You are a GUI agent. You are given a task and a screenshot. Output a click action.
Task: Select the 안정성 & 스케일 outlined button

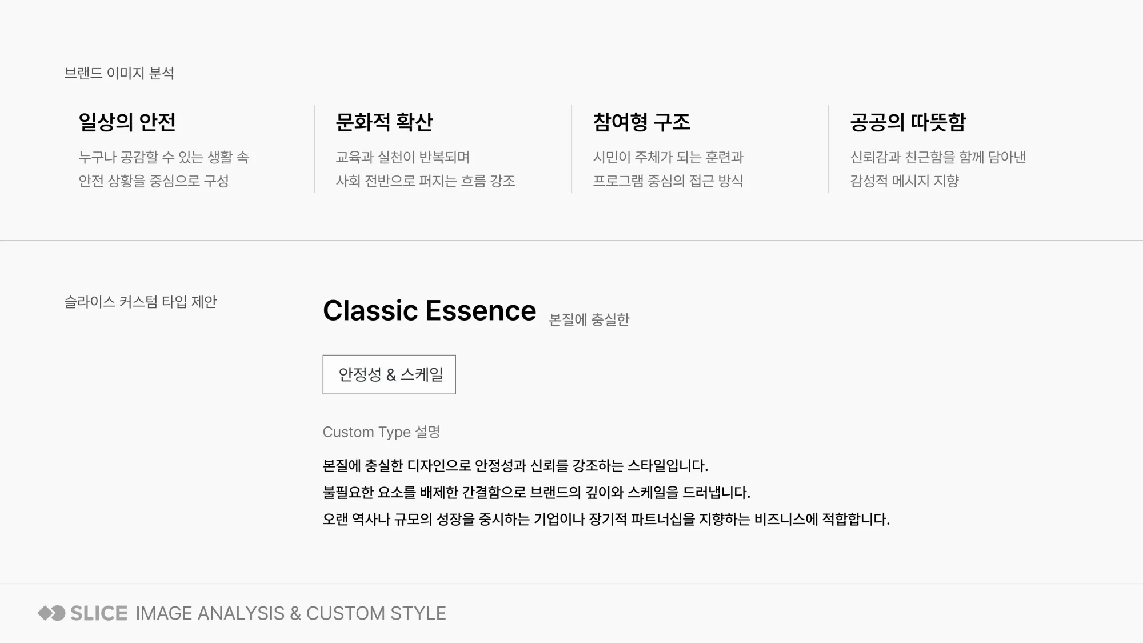pyautogui.click(x=389, y=374)
